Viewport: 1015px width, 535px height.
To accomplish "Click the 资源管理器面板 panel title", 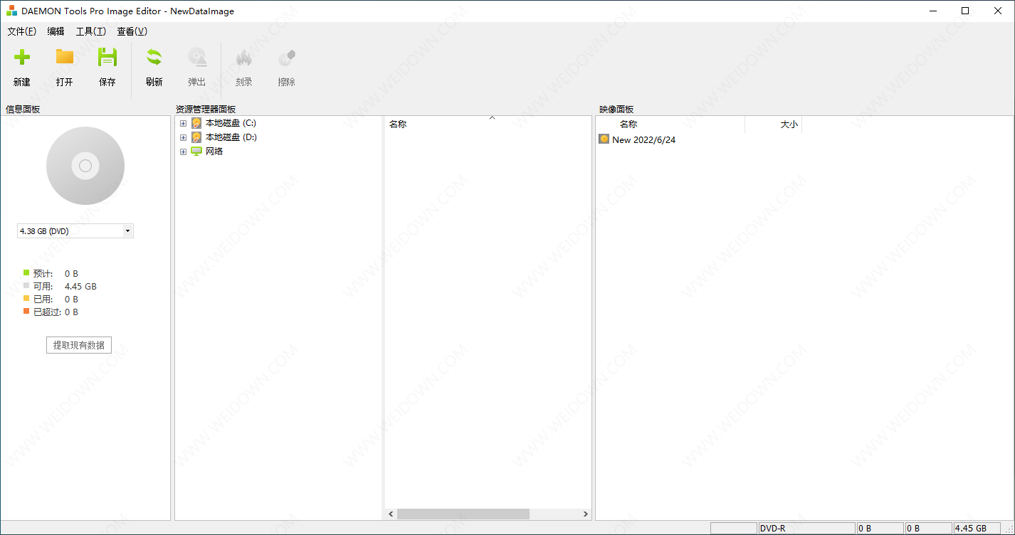I will tap(206, 110).
